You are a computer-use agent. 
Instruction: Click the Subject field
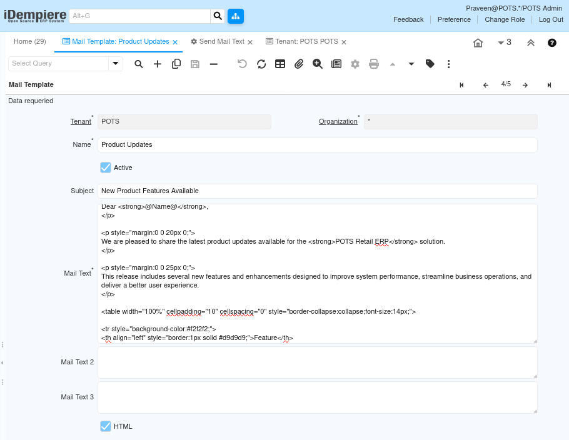pos(318,191)
